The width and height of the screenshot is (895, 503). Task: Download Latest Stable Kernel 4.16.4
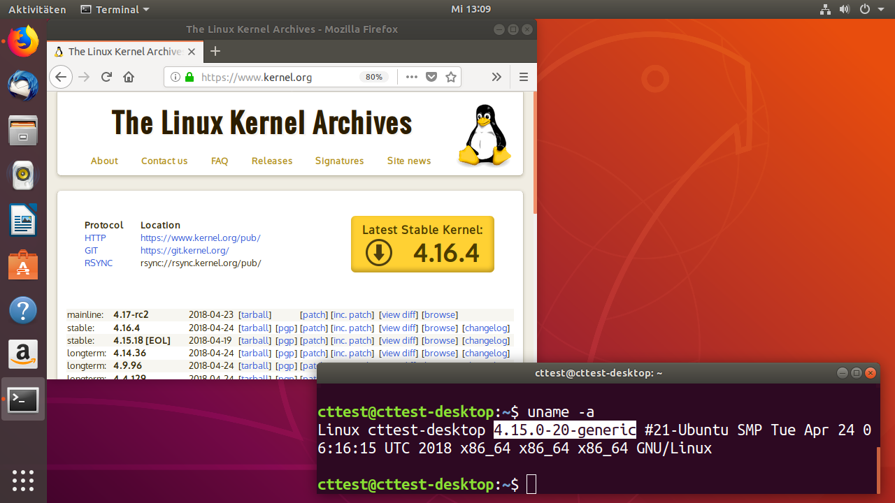(x=422, y=244)
